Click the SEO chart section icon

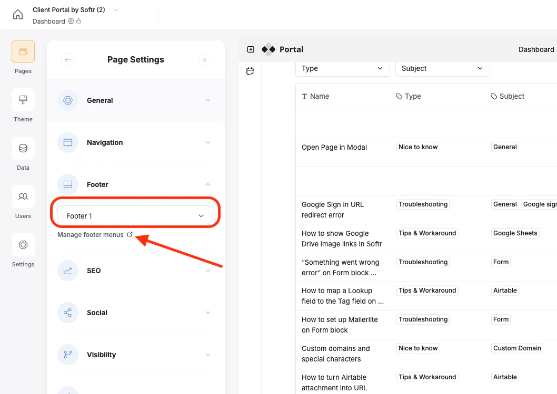point(68,271)
